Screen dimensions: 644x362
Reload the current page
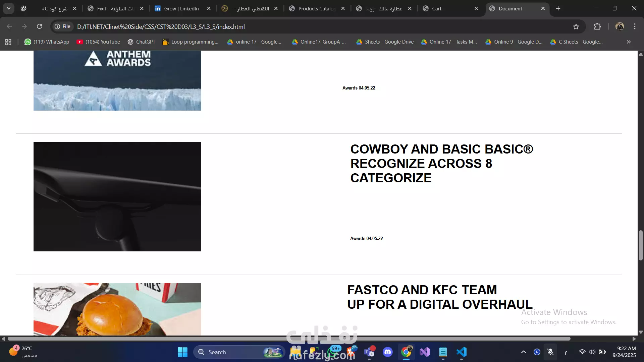(x=39, y=26)
